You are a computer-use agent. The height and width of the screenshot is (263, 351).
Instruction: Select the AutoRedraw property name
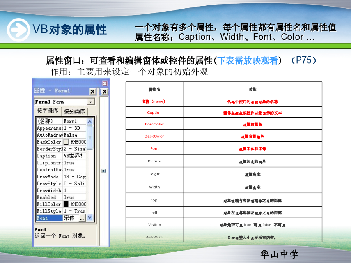click(x=50, y=135)
